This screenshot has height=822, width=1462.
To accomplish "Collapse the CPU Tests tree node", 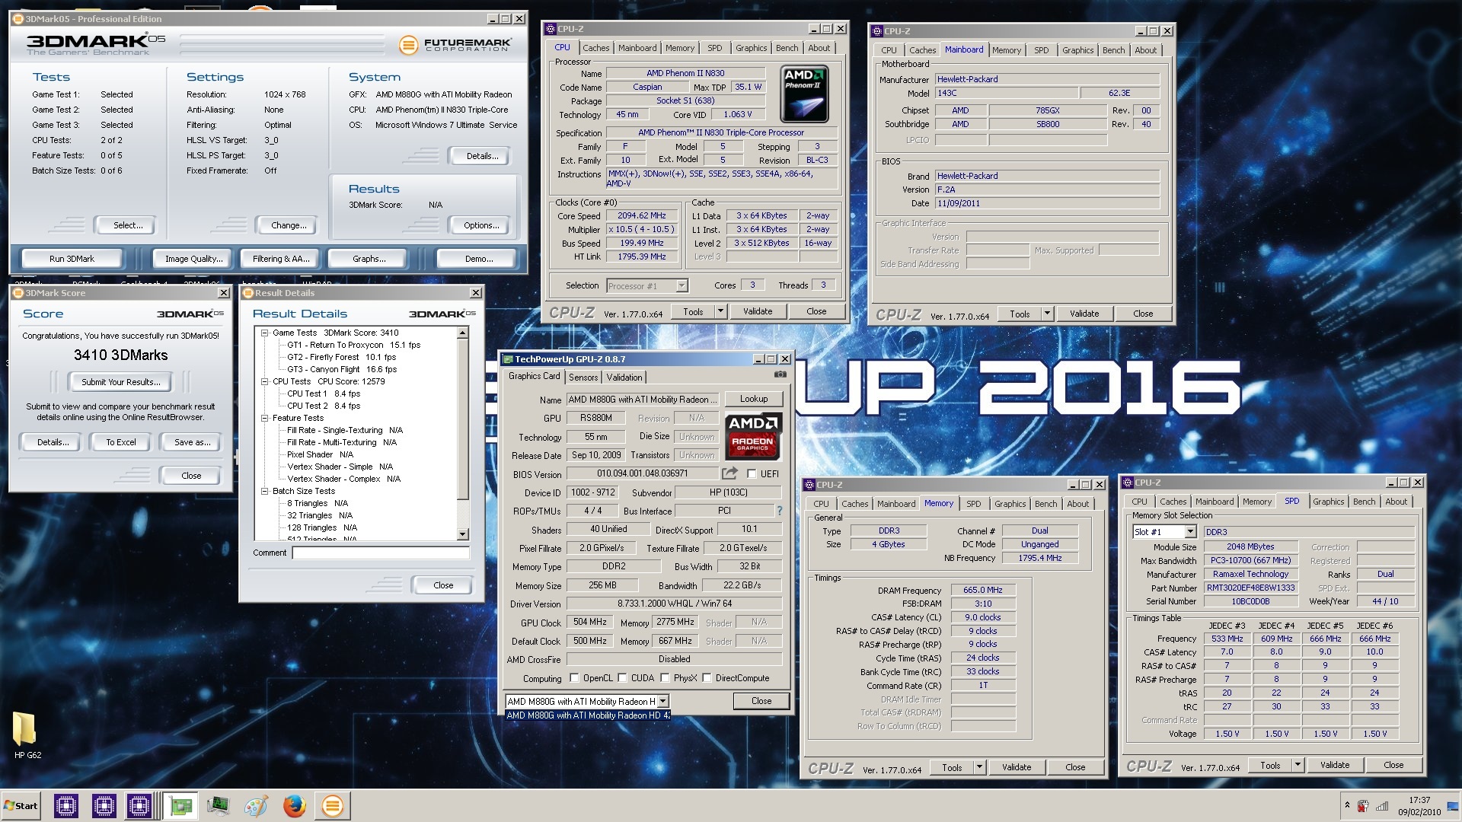I will [x=264, y=381].
